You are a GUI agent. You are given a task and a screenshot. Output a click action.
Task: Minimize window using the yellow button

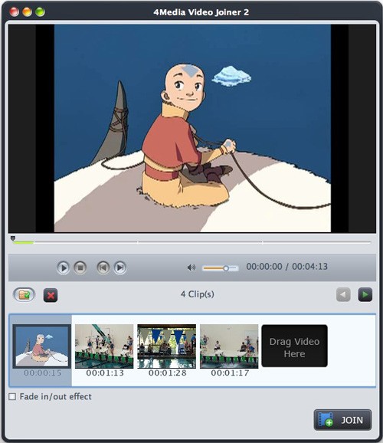pyautogui.click(x=27, y=11)
